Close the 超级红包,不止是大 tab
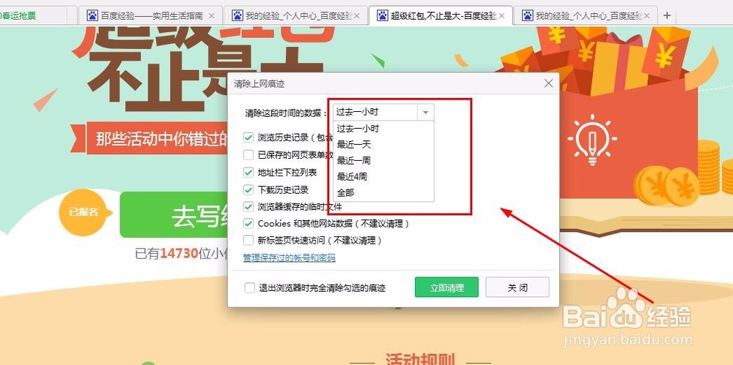This screenshot has width=733, height=365. tap(502, 16)
